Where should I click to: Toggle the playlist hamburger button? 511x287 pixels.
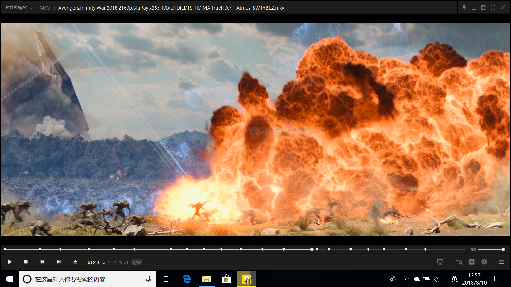(x=502, y=262)
